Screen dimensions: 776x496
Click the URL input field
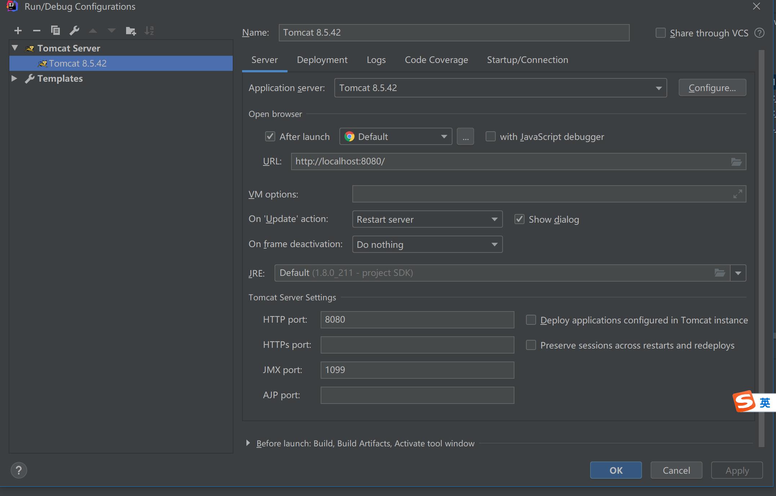518,161
